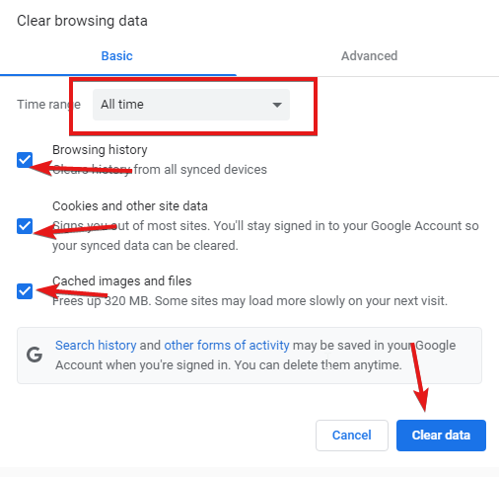Click the Clear data button
Viewport: 499px width, 477px height.
click(441, 436)
